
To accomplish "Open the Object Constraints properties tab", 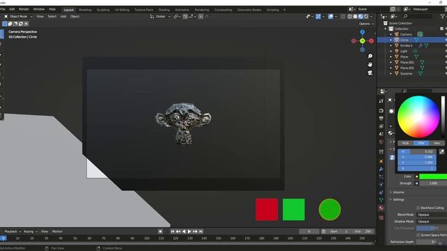I will click(x=381, y=192).
